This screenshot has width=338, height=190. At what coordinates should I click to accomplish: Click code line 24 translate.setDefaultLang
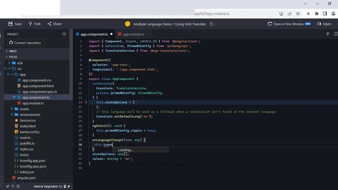124,116
